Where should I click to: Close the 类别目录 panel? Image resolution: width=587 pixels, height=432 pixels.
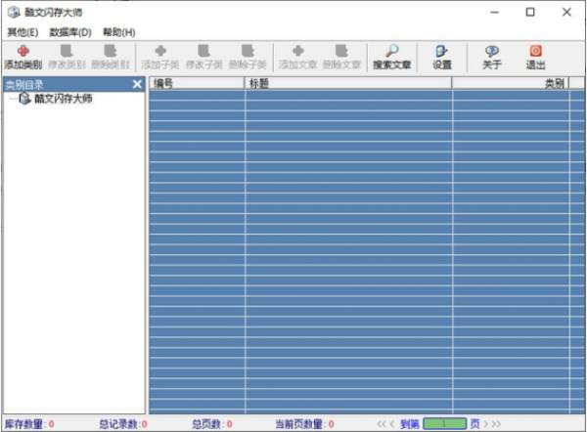pos(138,84)
